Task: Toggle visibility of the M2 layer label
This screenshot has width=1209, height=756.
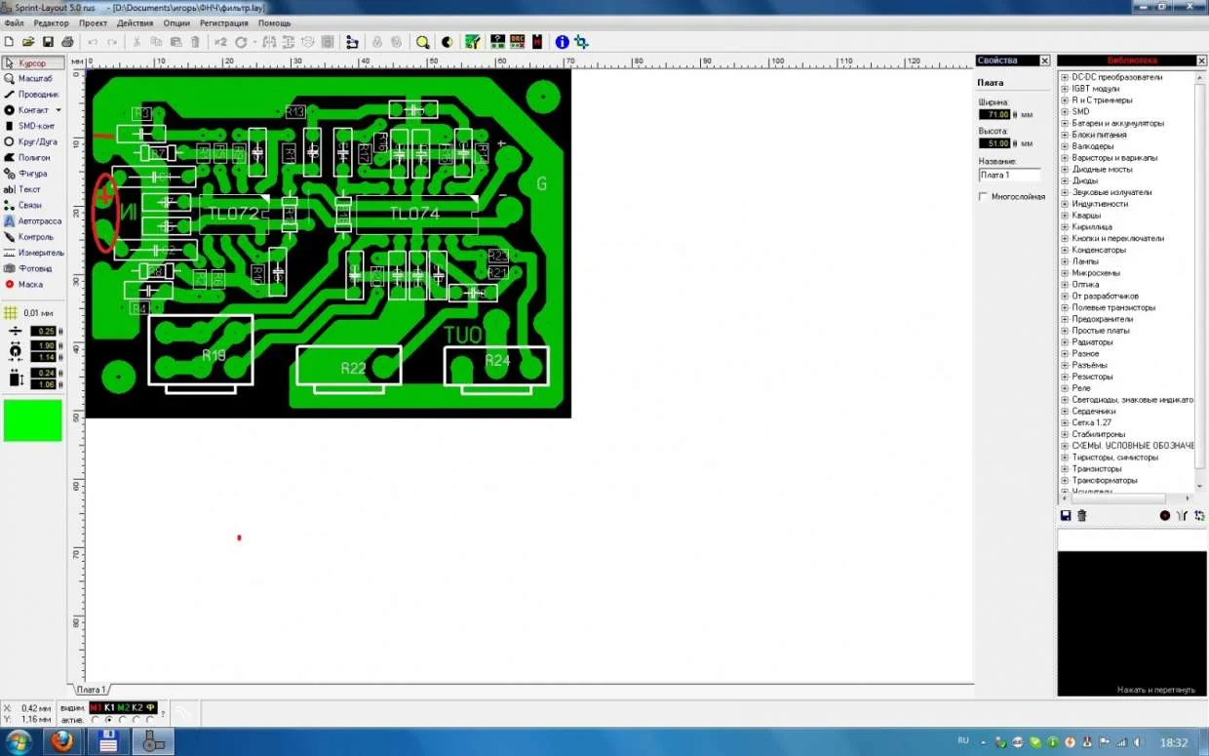Action: (x=123, y=707)
